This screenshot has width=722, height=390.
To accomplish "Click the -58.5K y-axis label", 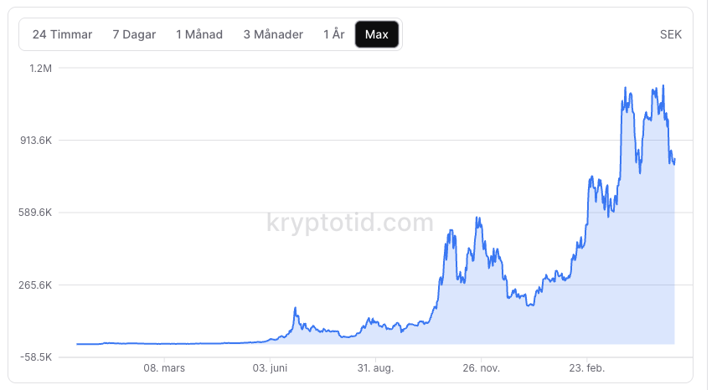I will point(36,357).
